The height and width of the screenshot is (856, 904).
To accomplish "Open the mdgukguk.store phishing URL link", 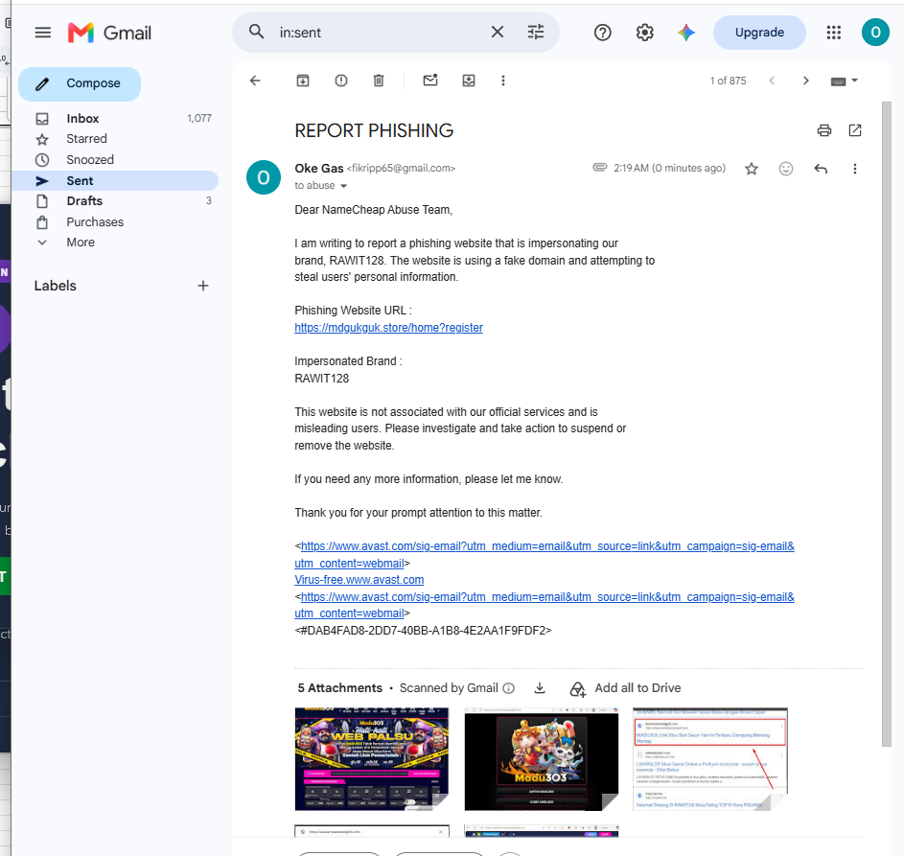I will [388, 328].
